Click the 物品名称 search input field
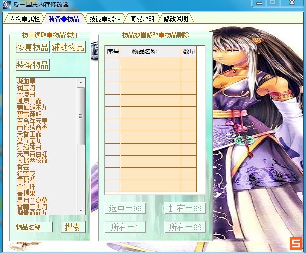 [x=34, y=227]
